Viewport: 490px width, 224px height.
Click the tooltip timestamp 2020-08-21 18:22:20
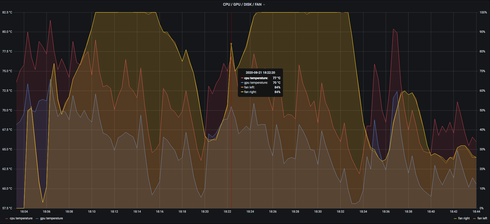[x=260, y=73]
